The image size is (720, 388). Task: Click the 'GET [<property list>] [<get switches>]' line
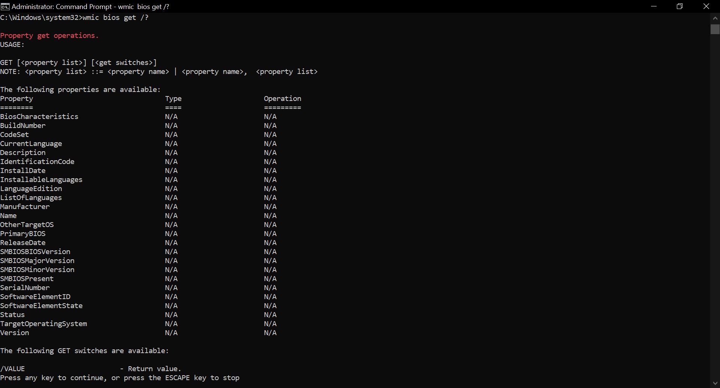78,63
